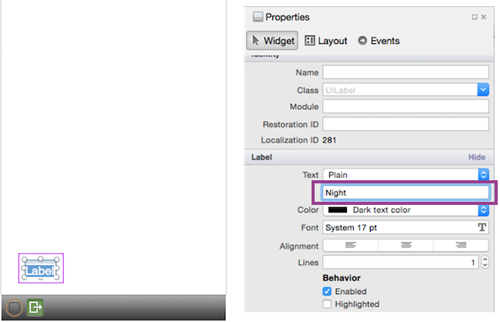Screen dimensions: 500x322
Task: Click the first responder icon in bottom bar
Action: (x=13, y=307)
